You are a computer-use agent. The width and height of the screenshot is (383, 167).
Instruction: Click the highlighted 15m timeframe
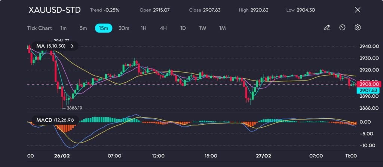tap(104, 28)
